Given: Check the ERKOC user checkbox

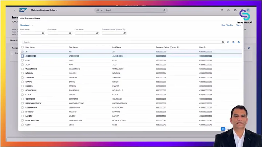Looking at the screenshot, I should click(x=23, y=82).
